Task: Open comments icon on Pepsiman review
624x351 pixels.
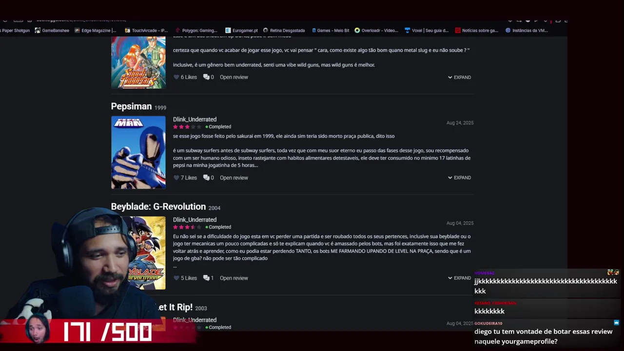Action: [x=208, y=177]
